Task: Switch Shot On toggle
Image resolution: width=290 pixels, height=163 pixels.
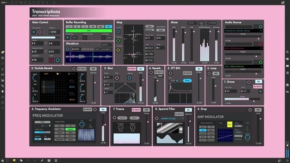Action: (x=141, y=69)
